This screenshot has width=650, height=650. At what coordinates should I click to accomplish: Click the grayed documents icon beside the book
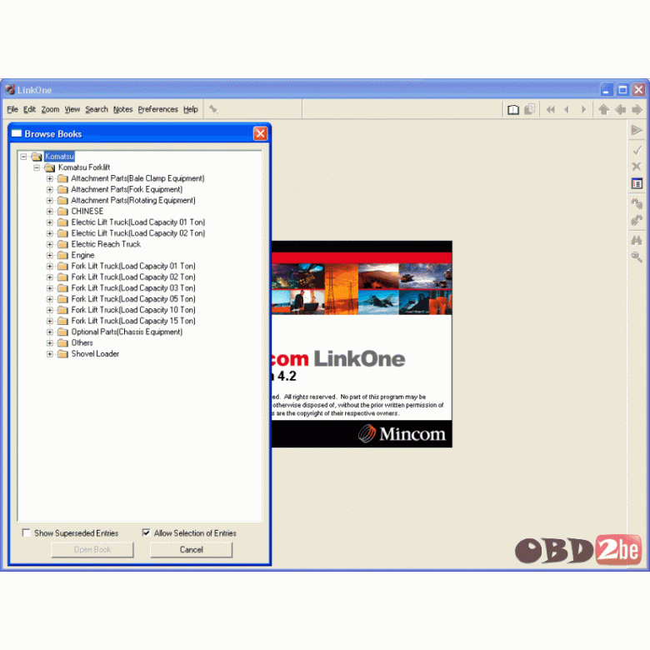530,109
